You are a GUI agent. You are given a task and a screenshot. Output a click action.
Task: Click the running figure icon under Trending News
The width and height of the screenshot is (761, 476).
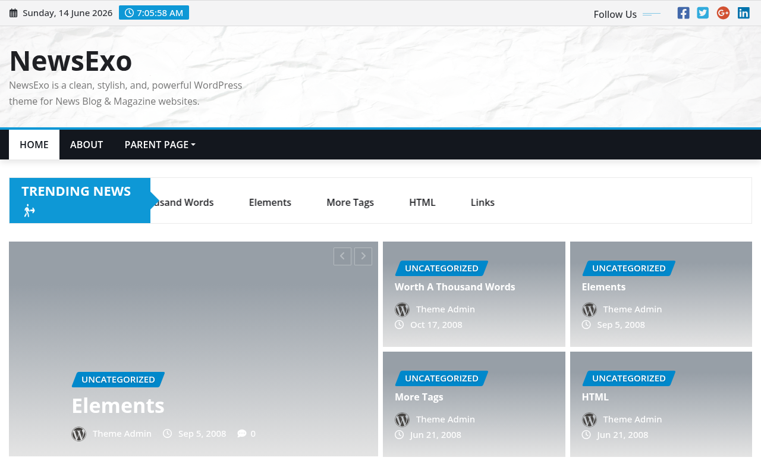coord(29,211)
